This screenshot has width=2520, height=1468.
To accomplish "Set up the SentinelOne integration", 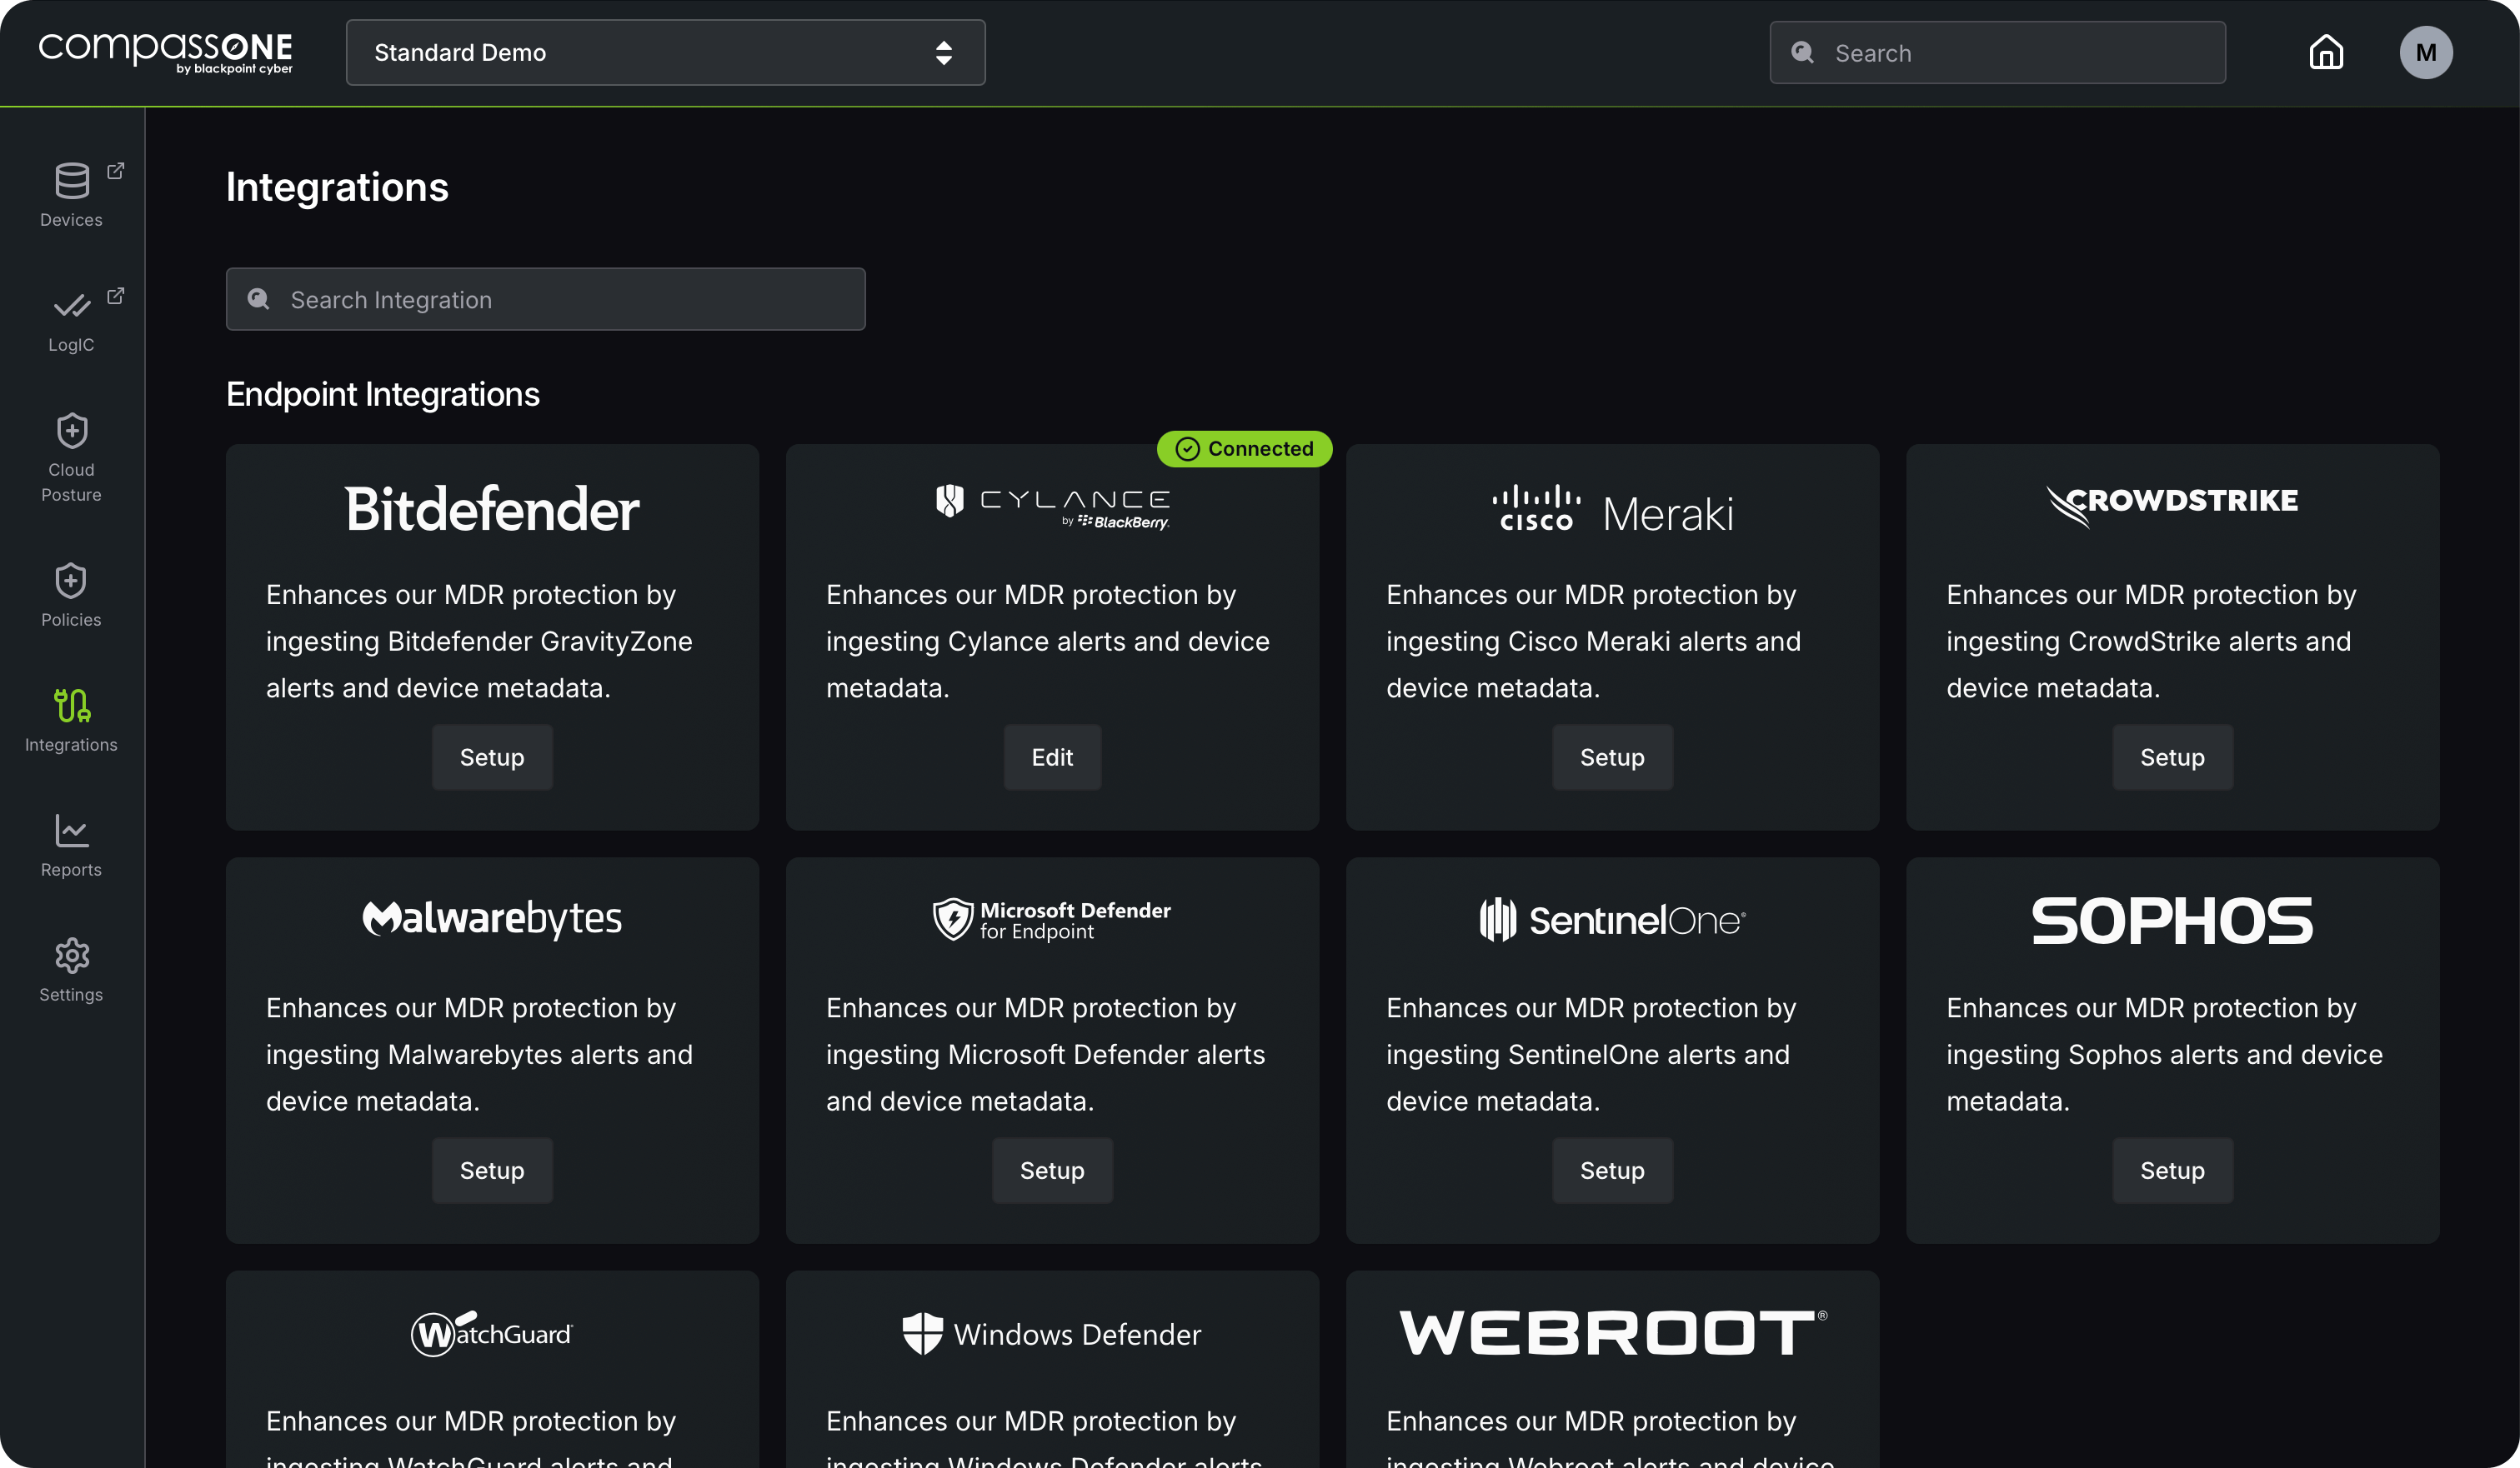I will click(1612, 1171).
